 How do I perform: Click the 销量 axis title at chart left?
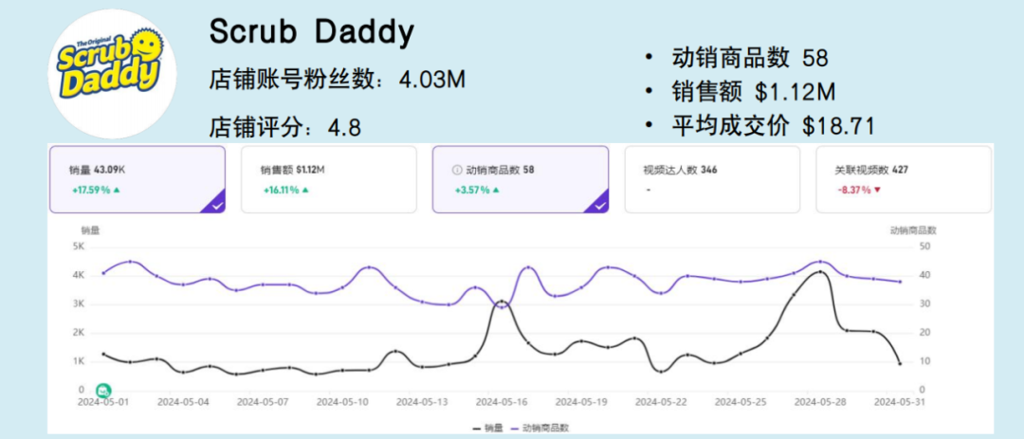(x=90, y=230)
